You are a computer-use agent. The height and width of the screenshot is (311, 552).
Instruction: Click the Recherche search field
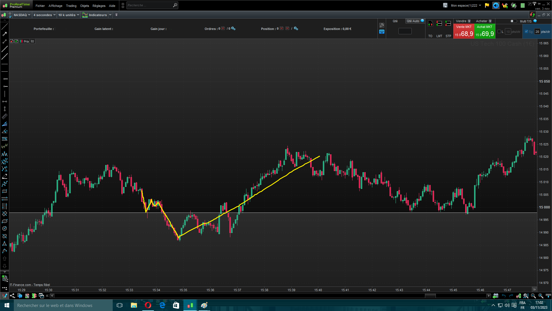(x=149, y=5)
